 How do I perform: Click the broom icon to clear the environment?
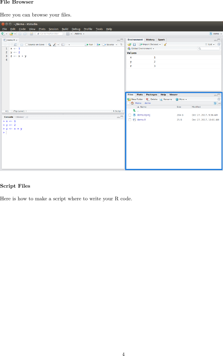[165, 44]
